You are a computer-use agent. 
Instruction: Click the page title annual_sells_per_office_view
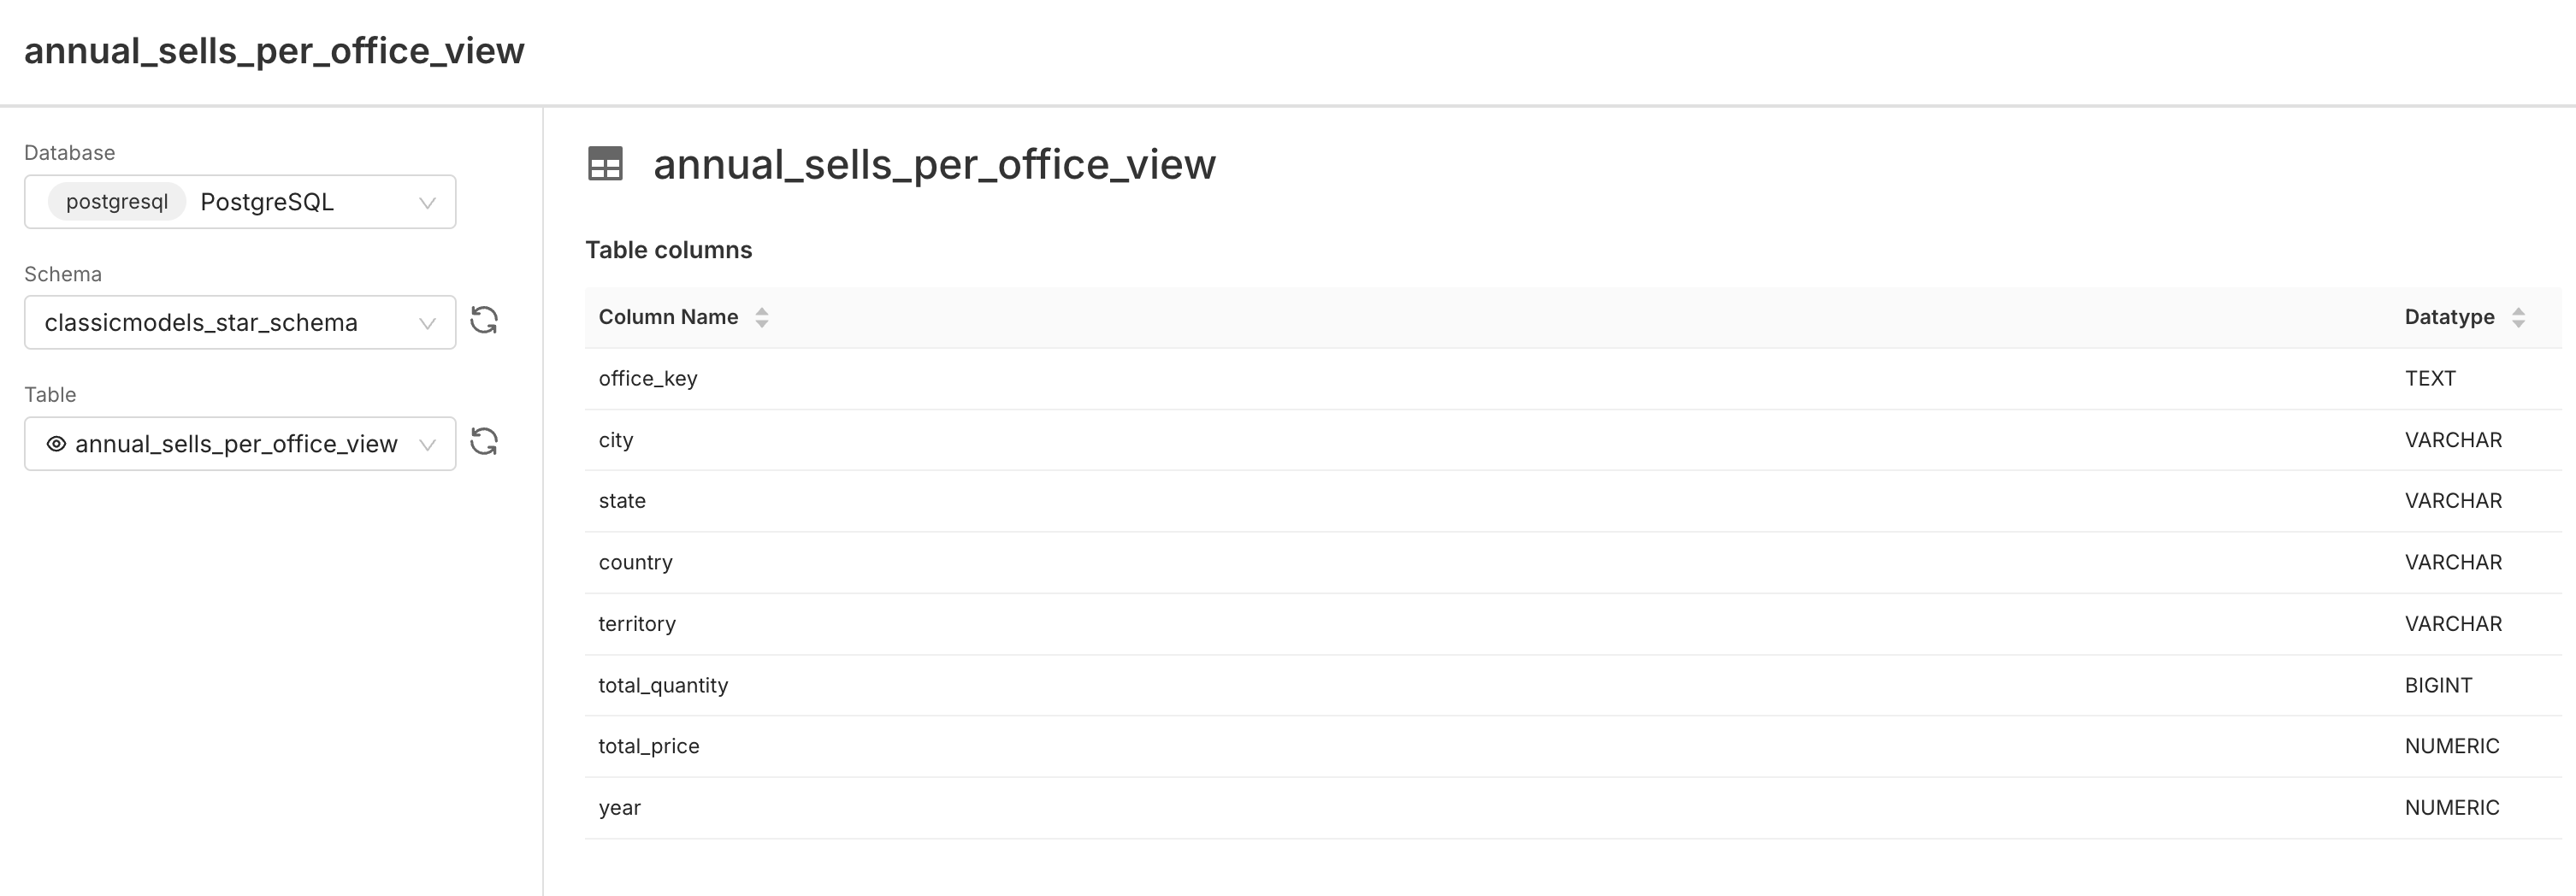pyautogui.click(x=274, y=51)
